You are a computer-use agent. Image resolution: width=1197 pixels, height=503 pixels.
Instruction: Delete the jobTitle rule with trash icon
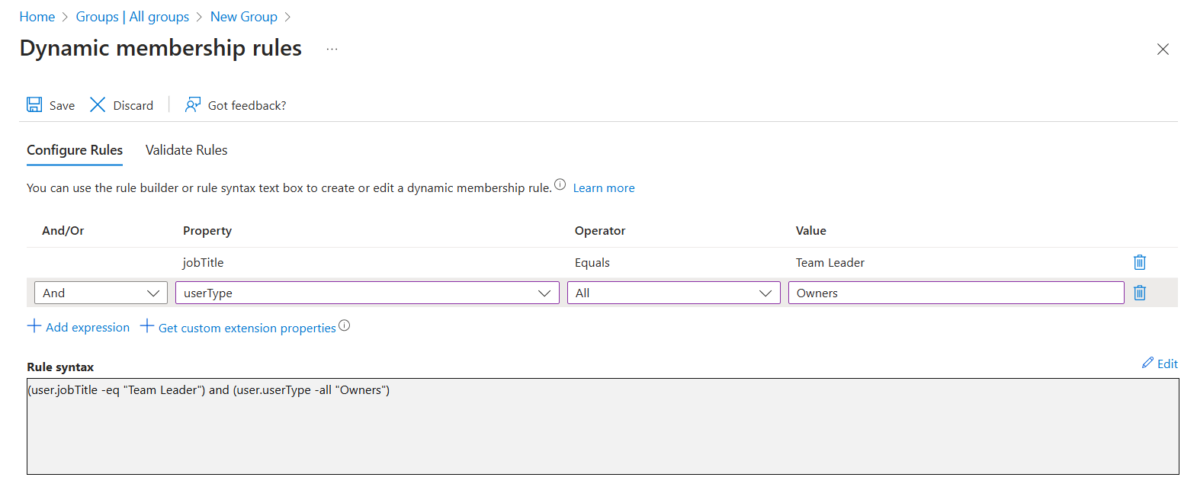pyautogui.click(x=1139, y=262)
